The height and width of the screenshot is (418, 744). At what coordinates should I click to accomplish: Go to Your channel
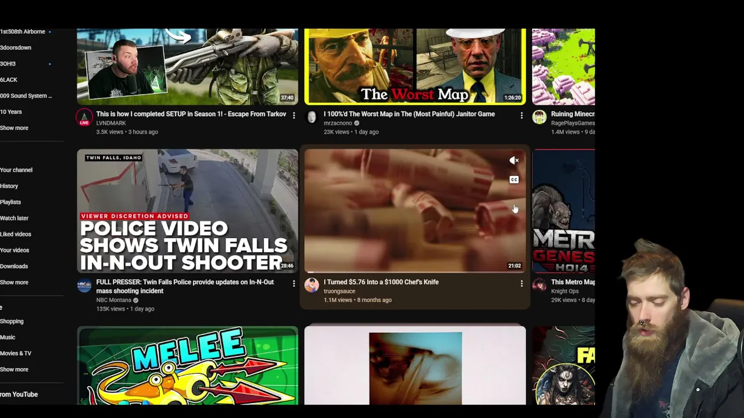[16, 170]
